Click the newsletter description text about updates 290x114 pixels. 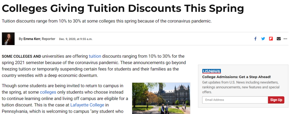[240, 87]
